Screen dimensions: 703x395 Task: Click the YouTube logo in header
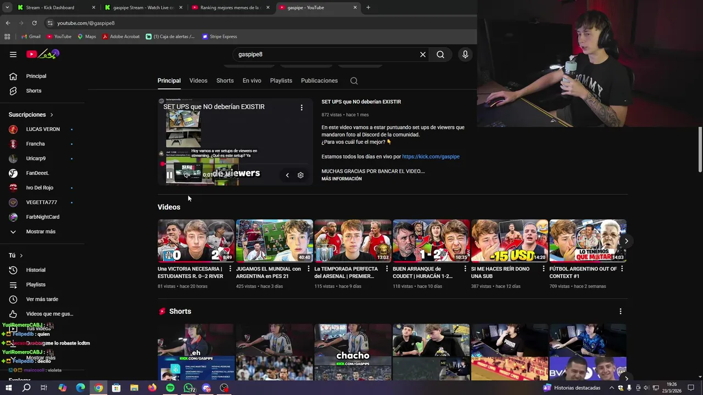click(42, 54)
